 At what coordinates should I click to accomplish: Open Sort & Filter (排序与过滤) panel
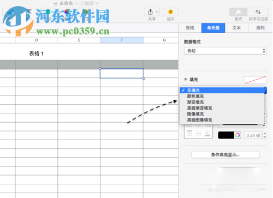tap(258, 12)
